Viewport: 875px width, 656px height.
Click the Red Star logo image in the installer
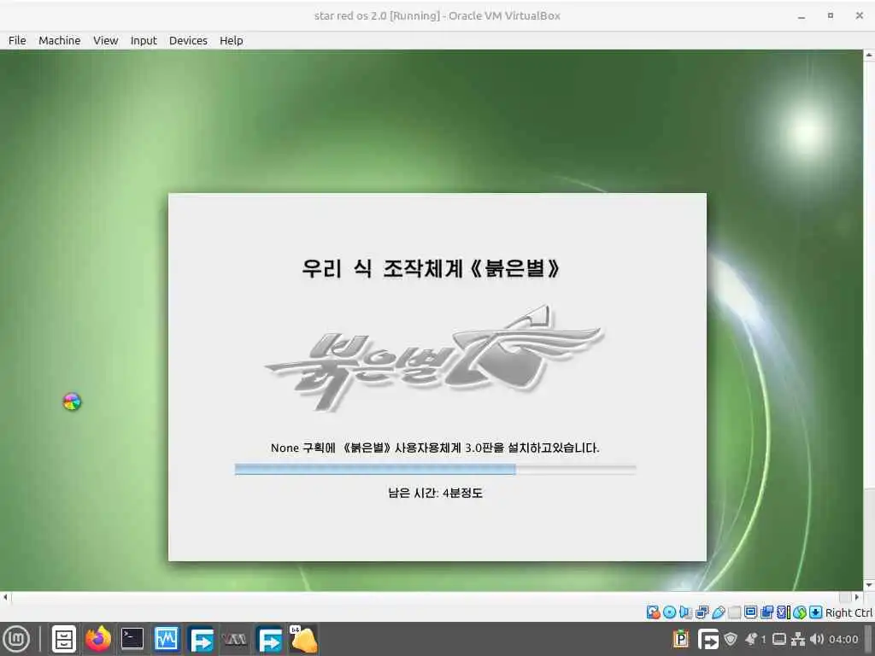click(x=433, y=359)
